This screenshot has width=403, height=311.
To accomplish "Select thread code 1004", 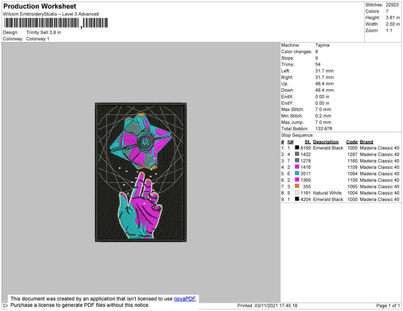I will point(353,193).
